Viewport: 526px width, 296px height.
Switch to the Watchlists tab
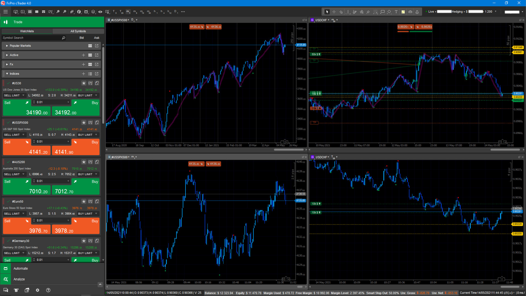pos(27,31)
